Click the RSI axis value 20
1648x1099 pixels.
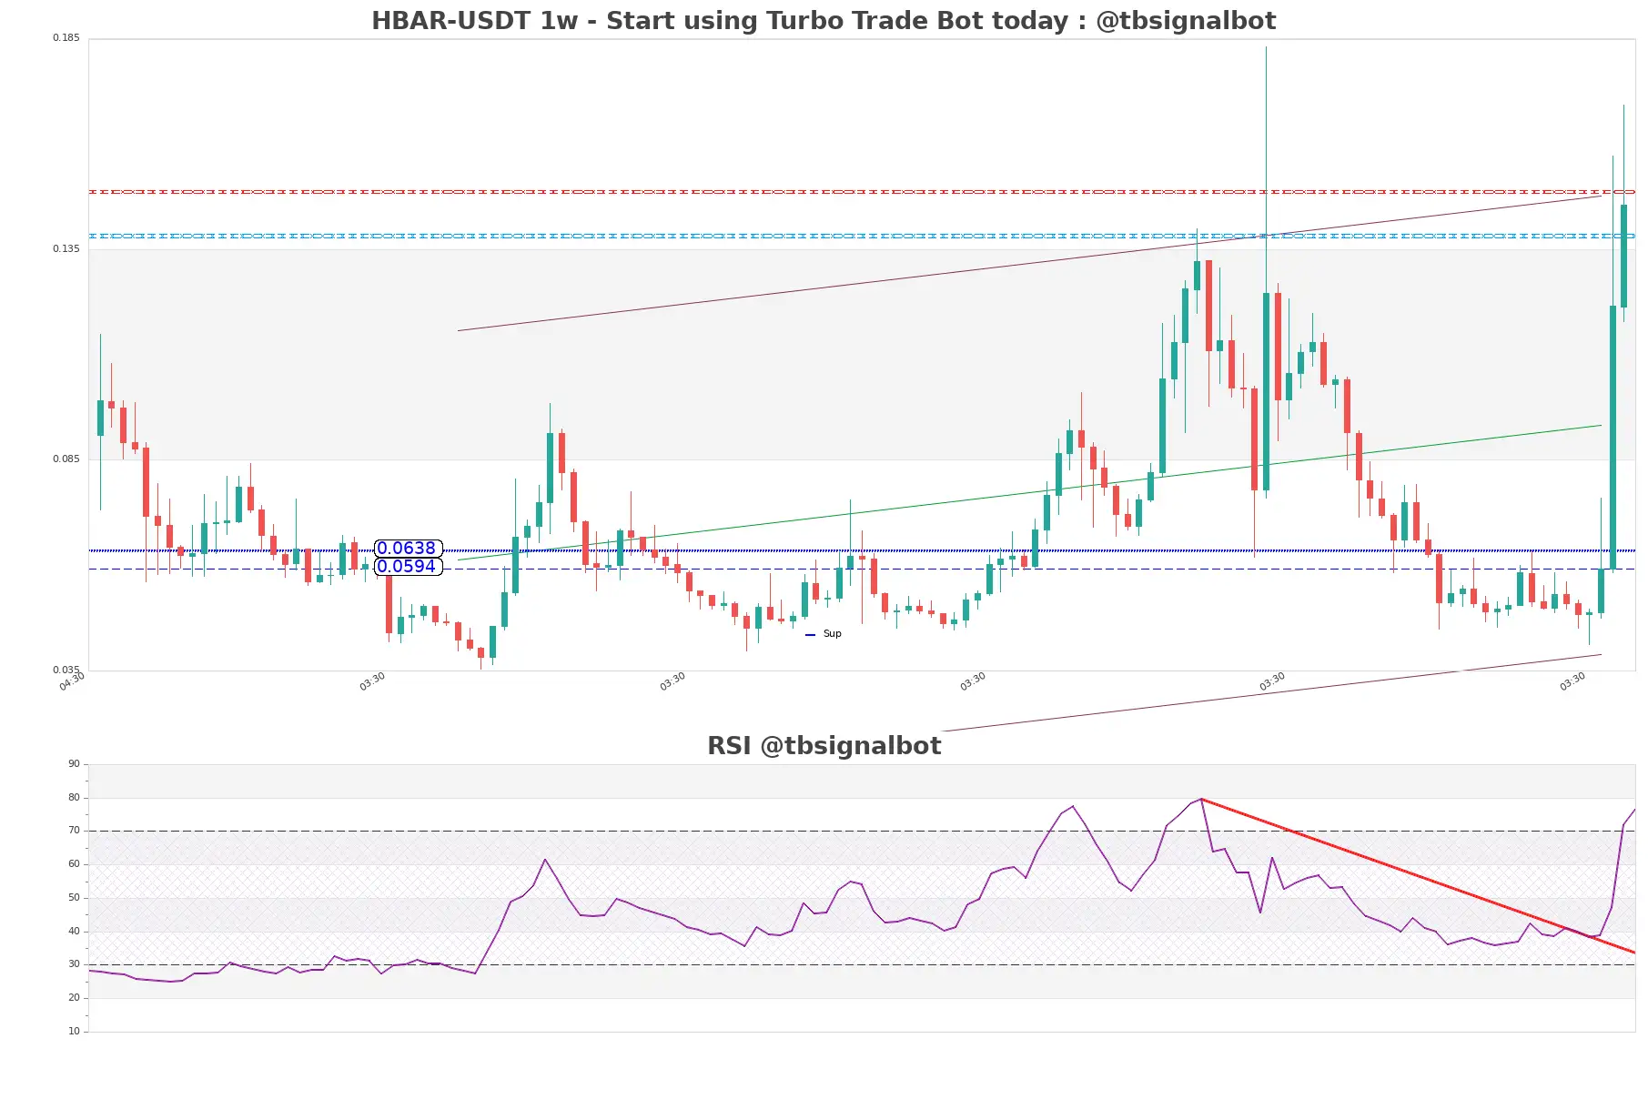pos(74,997)
